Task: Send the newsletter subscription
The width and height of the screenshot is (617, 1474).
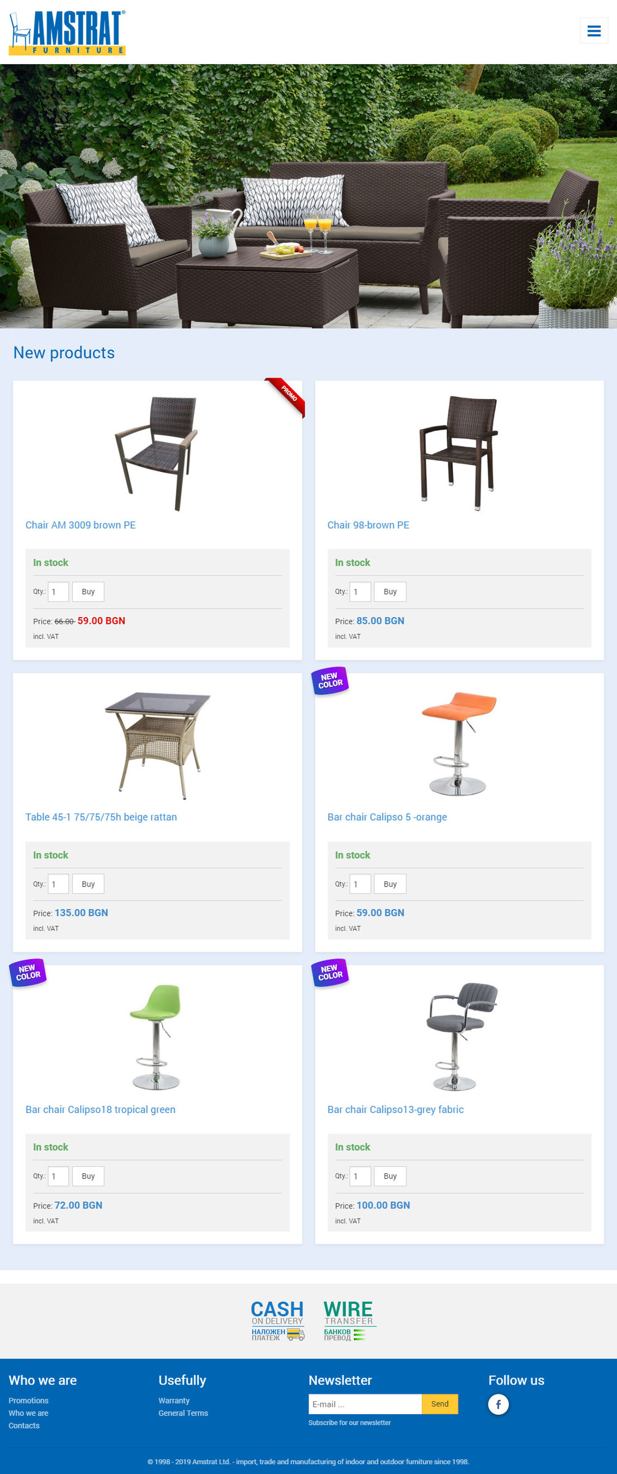Action: (x=439, y=1404)
